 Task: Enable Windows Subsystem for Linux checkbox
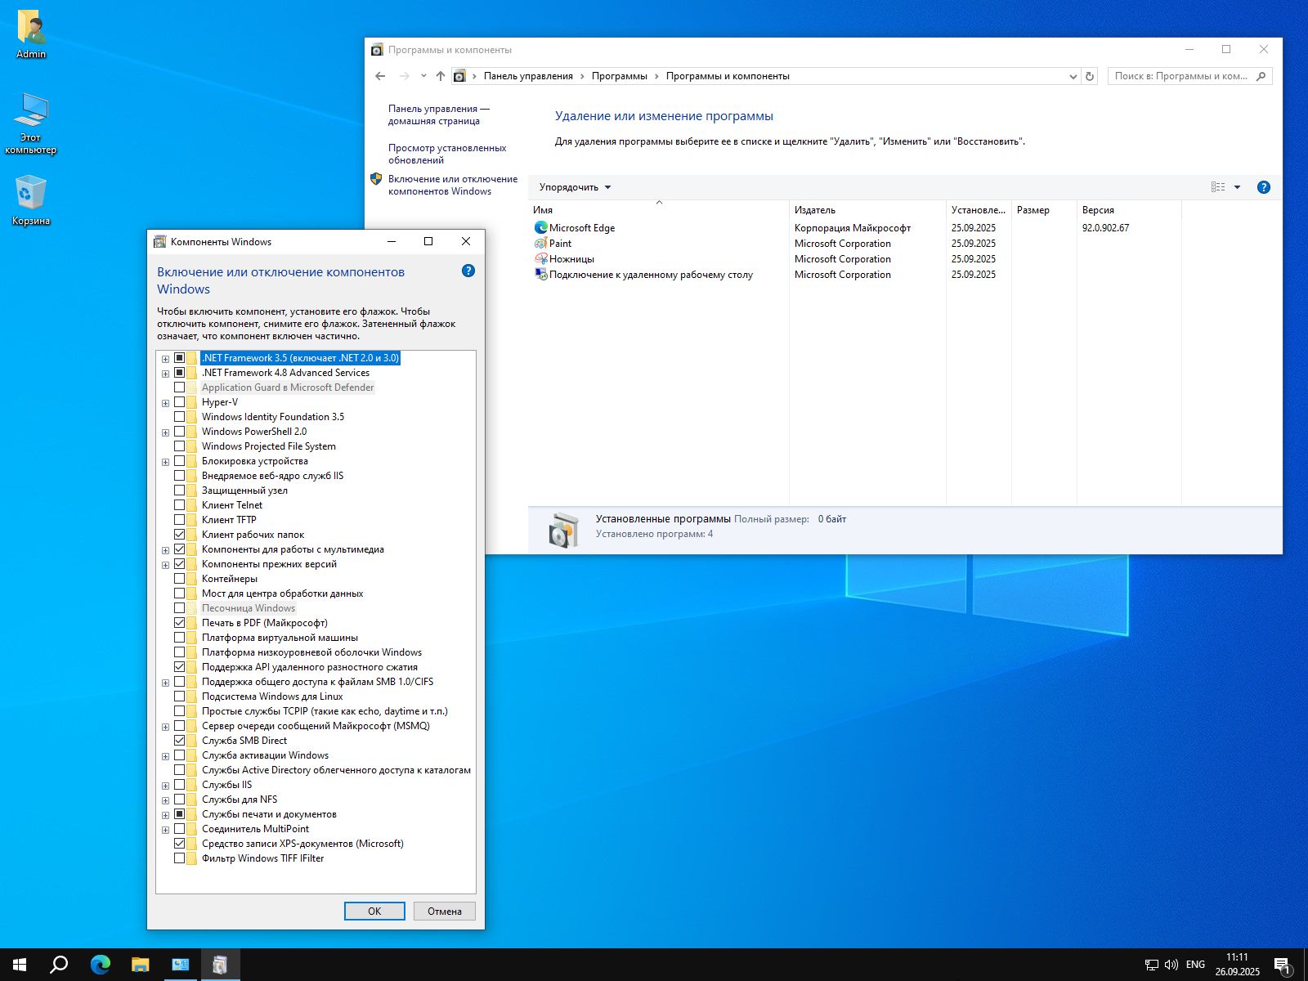[179, 697]
